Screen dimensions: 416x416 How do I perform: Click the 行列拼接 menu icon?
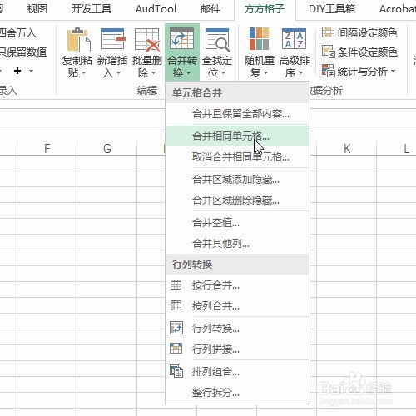176,349
